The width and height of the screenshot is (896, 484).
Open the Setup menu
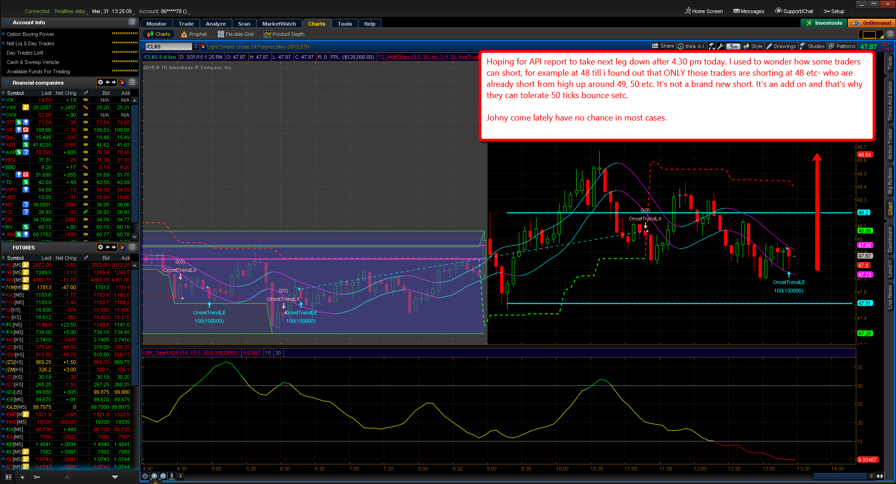tap(834, 11)
